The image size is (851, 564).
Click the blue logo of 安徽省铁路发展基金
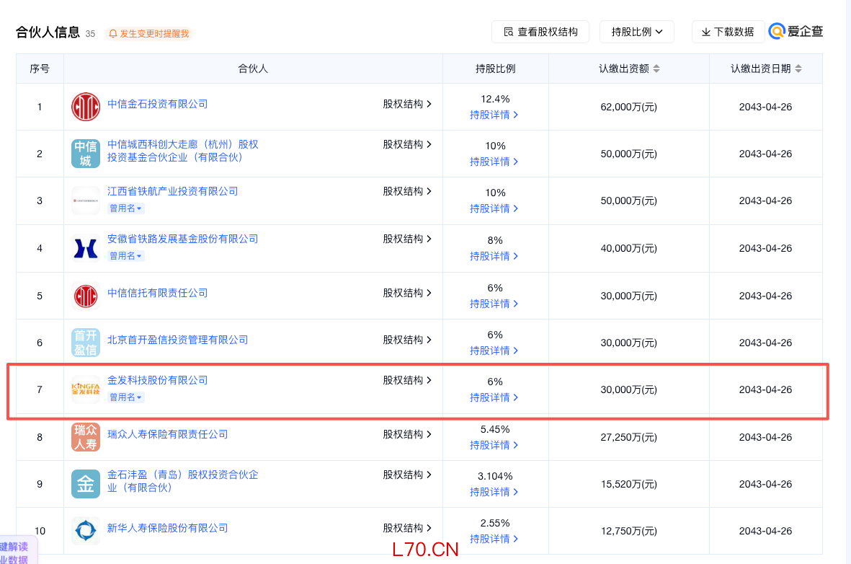86,248
